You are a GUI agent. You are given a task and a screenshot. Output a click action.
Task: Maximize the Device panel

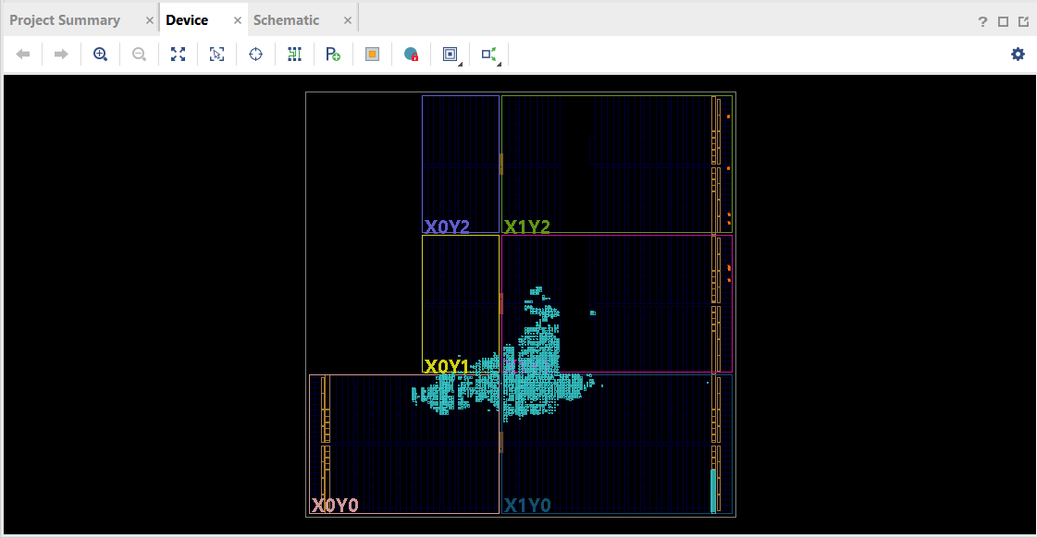1004,22
